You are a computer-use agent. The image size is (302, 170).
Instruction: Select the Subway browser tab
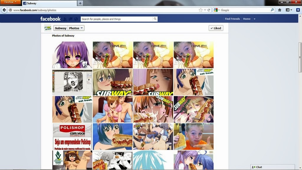pyautogui.click(x=49, y=3)
